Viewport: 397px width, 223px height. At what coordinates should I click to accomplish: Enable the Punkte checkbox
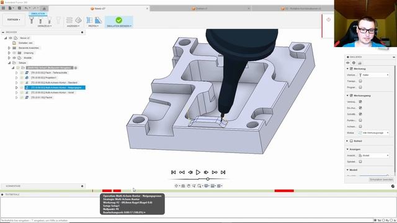(360, 120)
